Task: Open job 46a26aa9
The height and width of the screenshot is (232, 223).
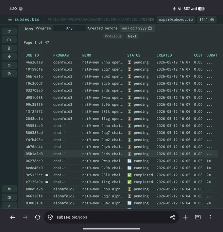Action: click(121, 62)
